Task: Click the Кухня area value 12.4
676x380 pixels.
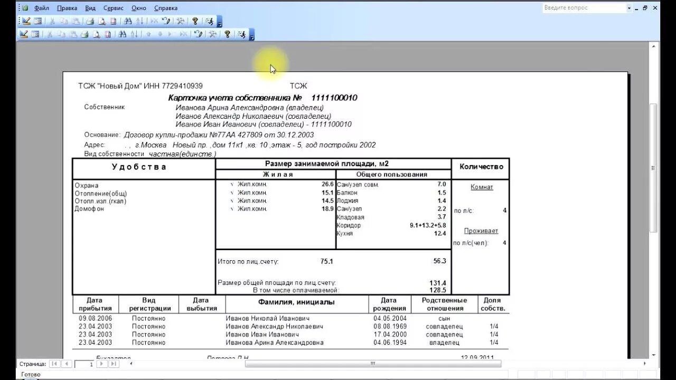Action: pos(440,233)
